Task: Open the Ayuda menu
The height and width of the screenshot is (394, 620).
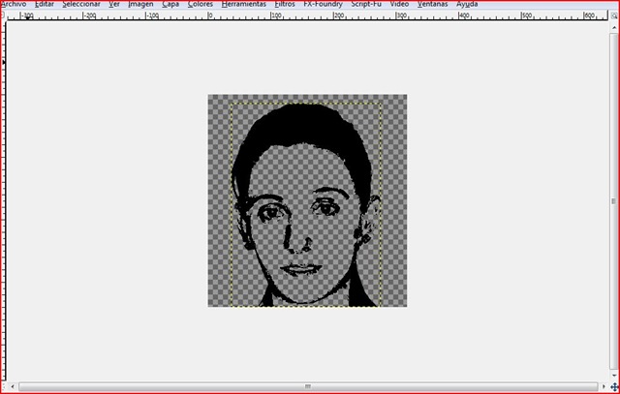Action: coord(467,4)
